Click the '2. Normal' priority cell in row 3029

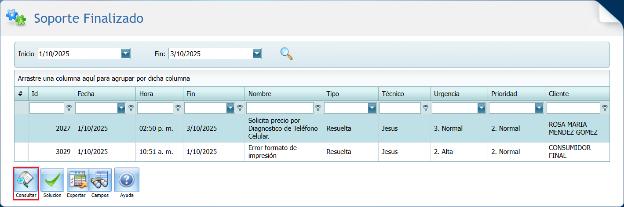tap(516, 152)
